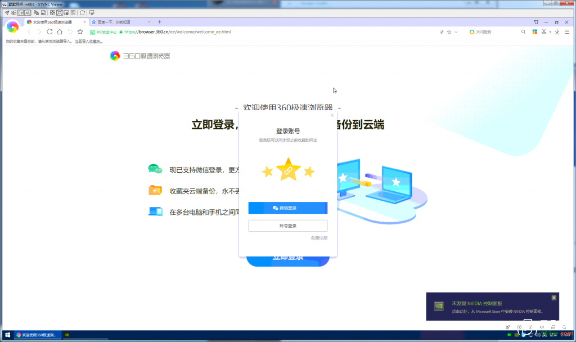Click the 立即导入收藏夹 link
This screenshot has width=576, height=342.
(88, 41)
